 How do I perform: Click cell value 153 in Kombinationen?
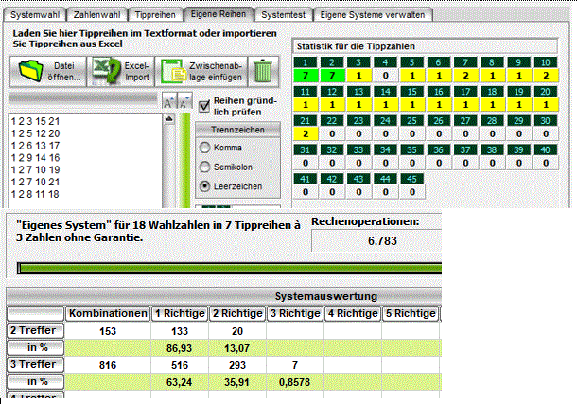point(108,331)
